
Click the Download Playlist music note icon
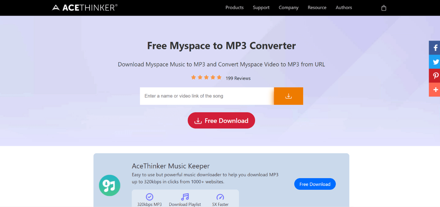click(185, 197)
